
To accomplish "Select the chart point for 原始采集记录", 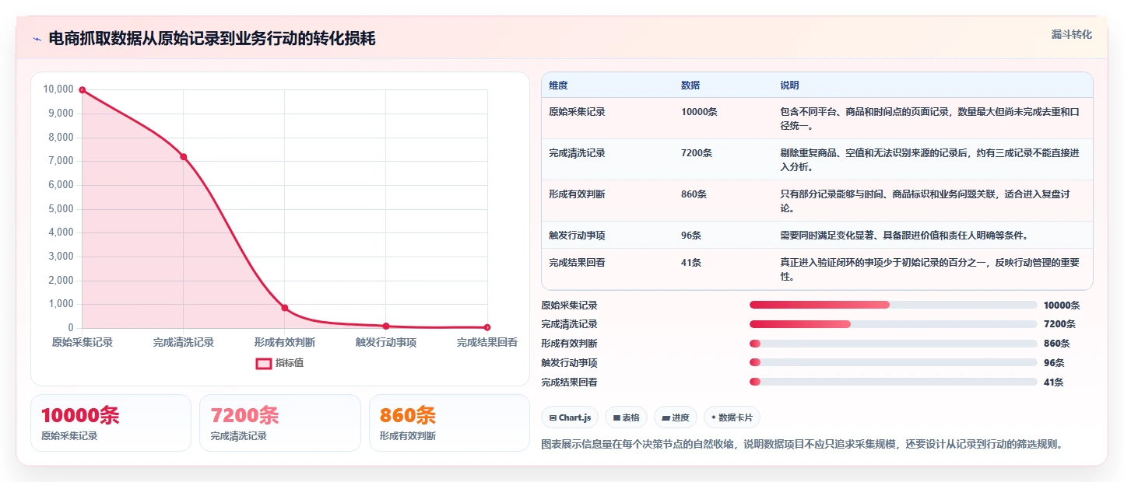I will coord(83,90).
